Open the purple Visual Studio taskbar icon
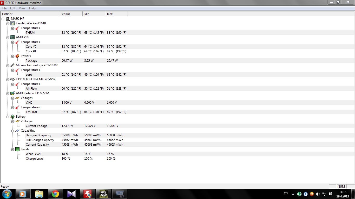The height and width of the screenshot is (199, 355). click(71, 194)
